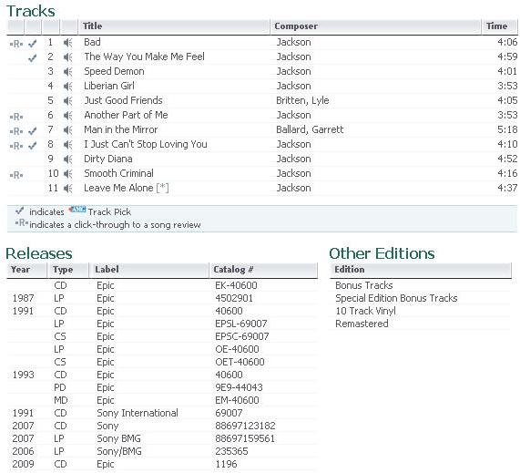
Task: Open the Smooth Criminal track title
Action: 118,173
